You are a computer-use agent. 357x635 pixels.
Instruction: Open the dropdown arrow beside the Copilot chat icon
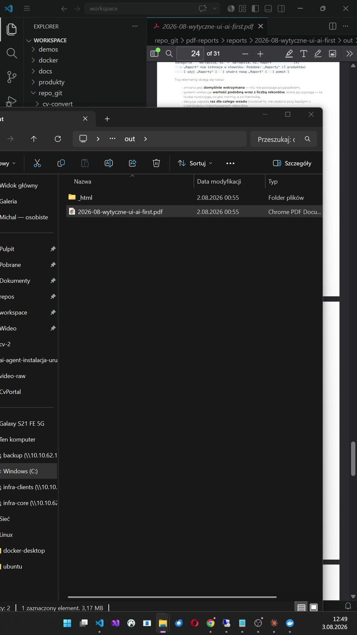214,8
